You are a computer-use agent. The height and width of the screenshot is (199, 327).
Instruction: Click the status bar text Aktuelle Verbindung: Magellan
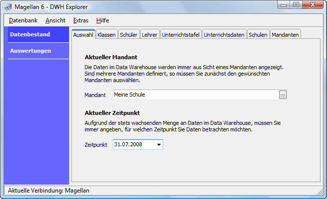[x=48, y=191]
